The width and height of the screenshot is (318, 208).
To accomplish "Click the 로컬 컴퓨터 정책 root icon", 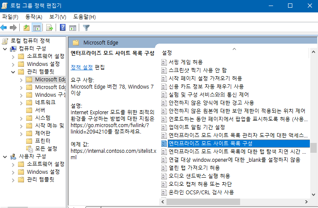I will 5,41.
